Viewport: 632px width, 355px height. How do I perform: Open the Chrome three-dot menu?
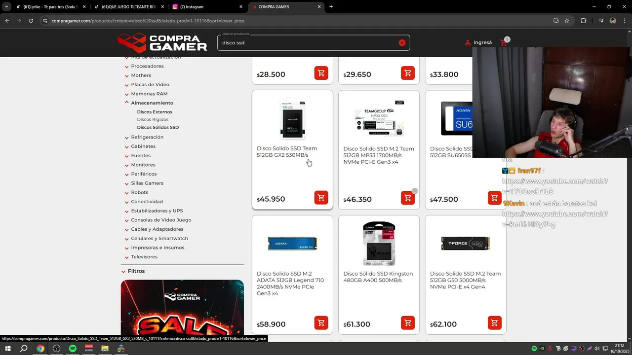coord(625,21)
